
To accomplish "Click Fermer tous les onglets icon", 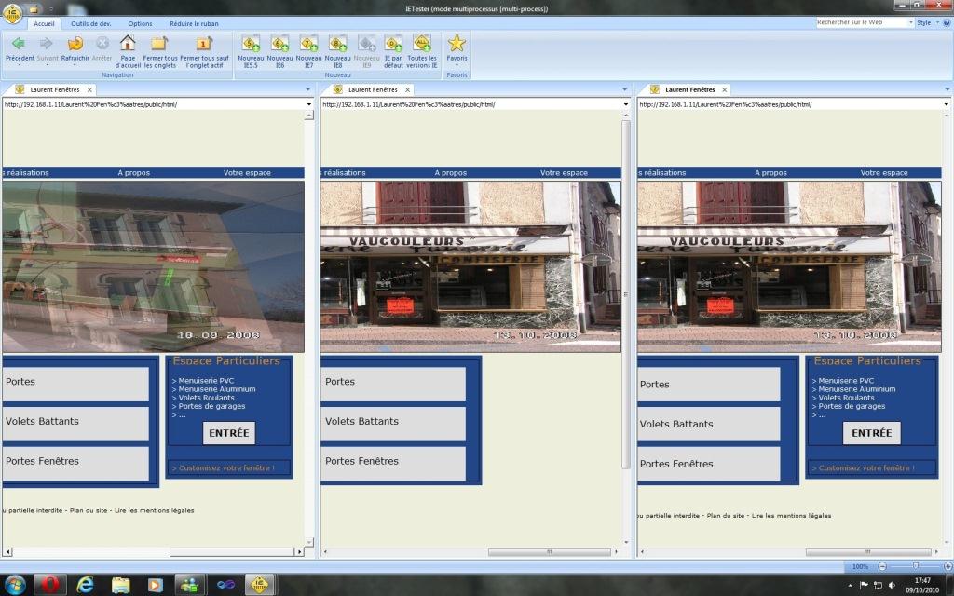I will click(x=159, y=43).
